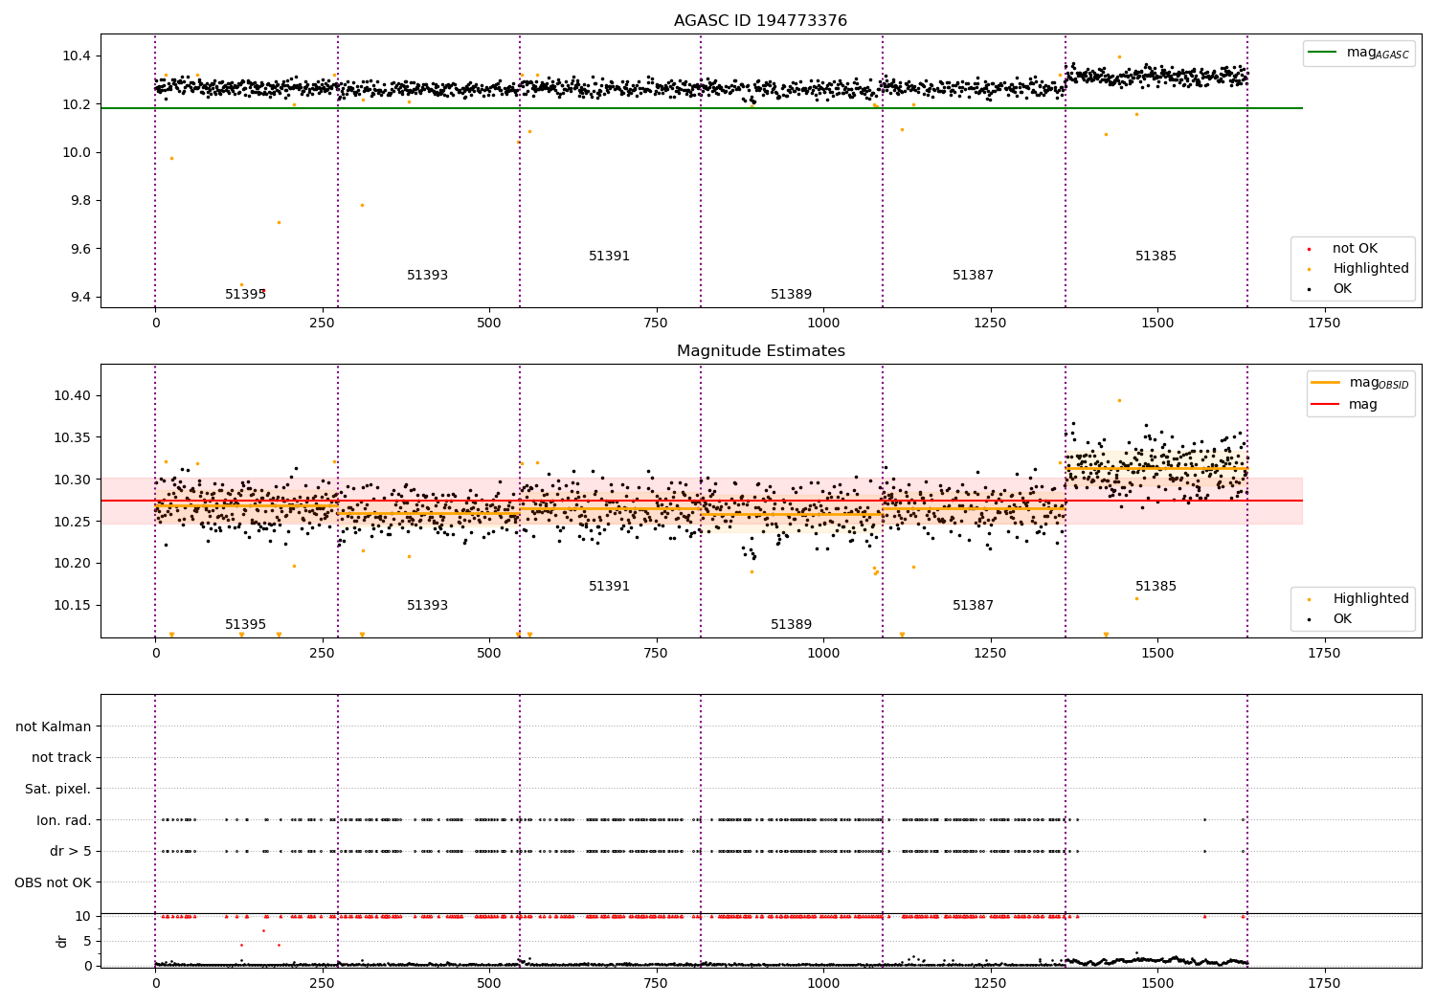Click the 'dr > 5' row label
This screenshot has width=1436, height=1005.
(x=71, y=852)
